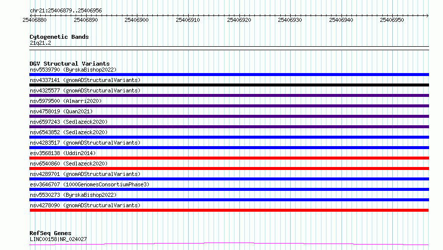Viewport: 443px width, 250px height.
Task: Click ruler position 25406910
Action: [x=188, y=20]
